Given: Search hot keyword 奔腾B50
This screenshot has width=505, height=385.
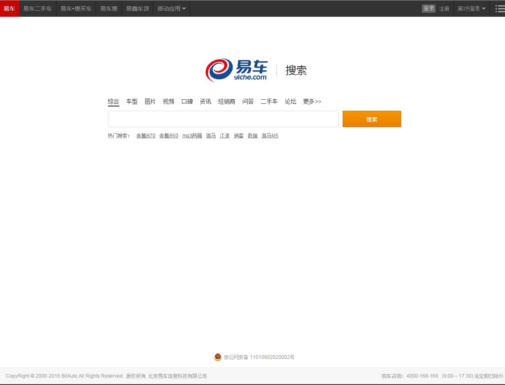Looking at the screenshot, I should click(169, 136).
